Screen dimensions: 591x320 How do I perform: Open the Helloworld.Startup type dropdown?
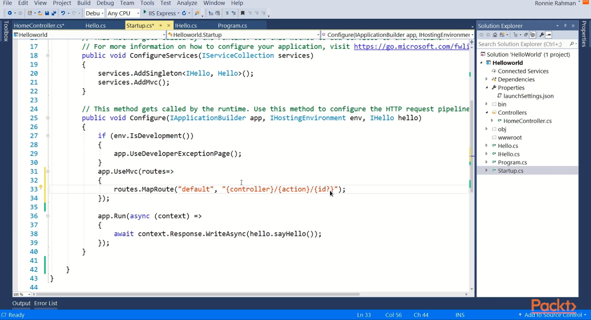(x=318, y=35)
